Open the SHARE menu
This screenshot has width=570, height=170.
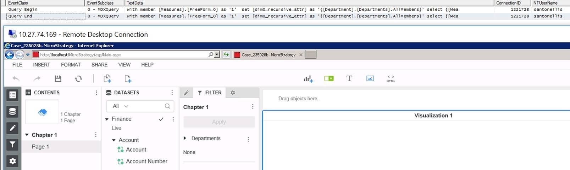coord(99,65)
